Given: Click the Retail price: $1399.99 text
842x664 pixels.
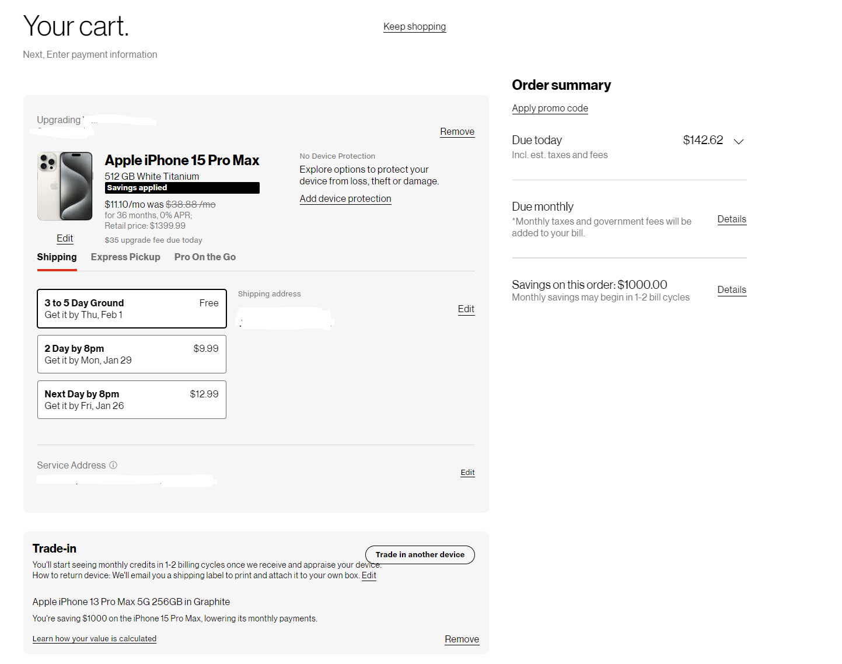Looking at the screenshot, I should pyautogui.click(x=145, y=226).
